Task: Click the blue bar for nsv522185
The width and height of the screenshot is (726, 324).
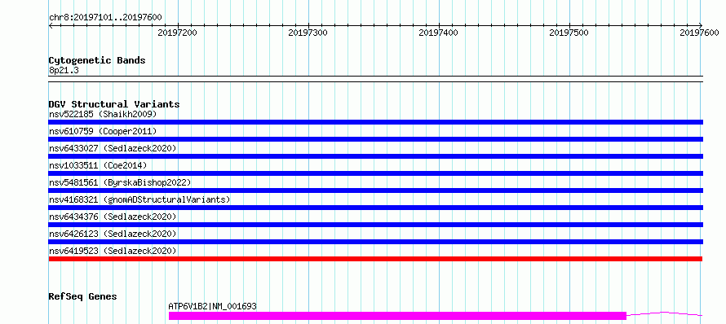Action: click(x=375, y=122)
